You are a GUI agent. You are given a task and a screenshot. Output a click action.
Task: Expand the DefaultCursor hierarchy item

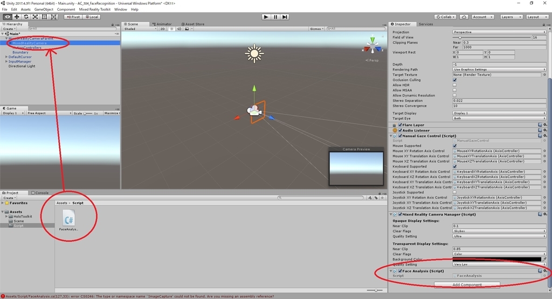6,57
